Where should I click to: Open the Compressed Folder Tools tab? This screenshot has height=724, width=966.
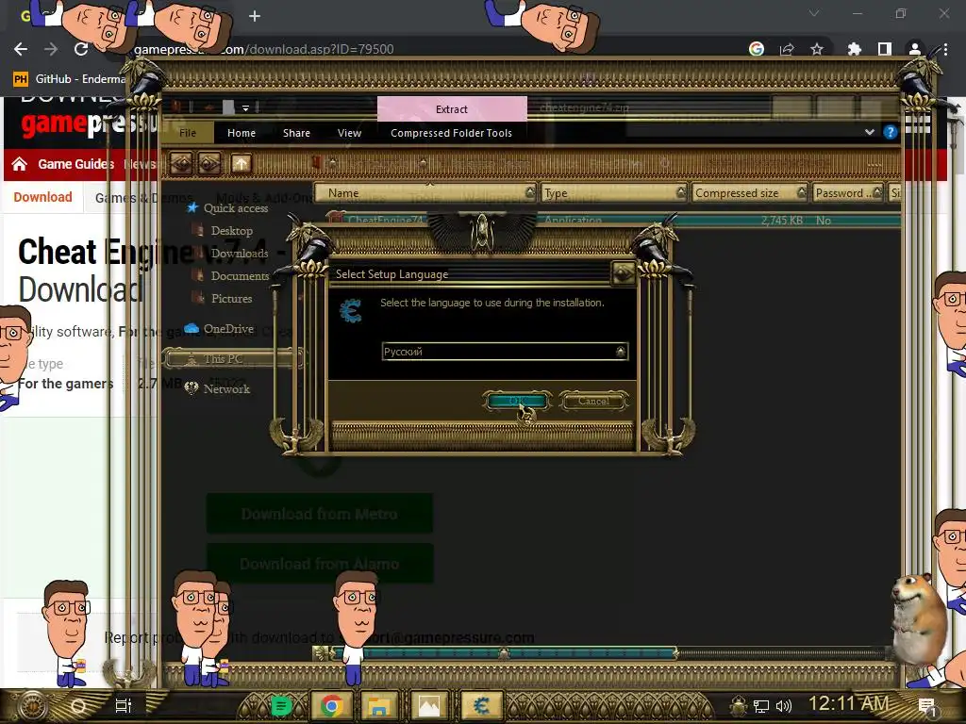(x=452, y=133)
